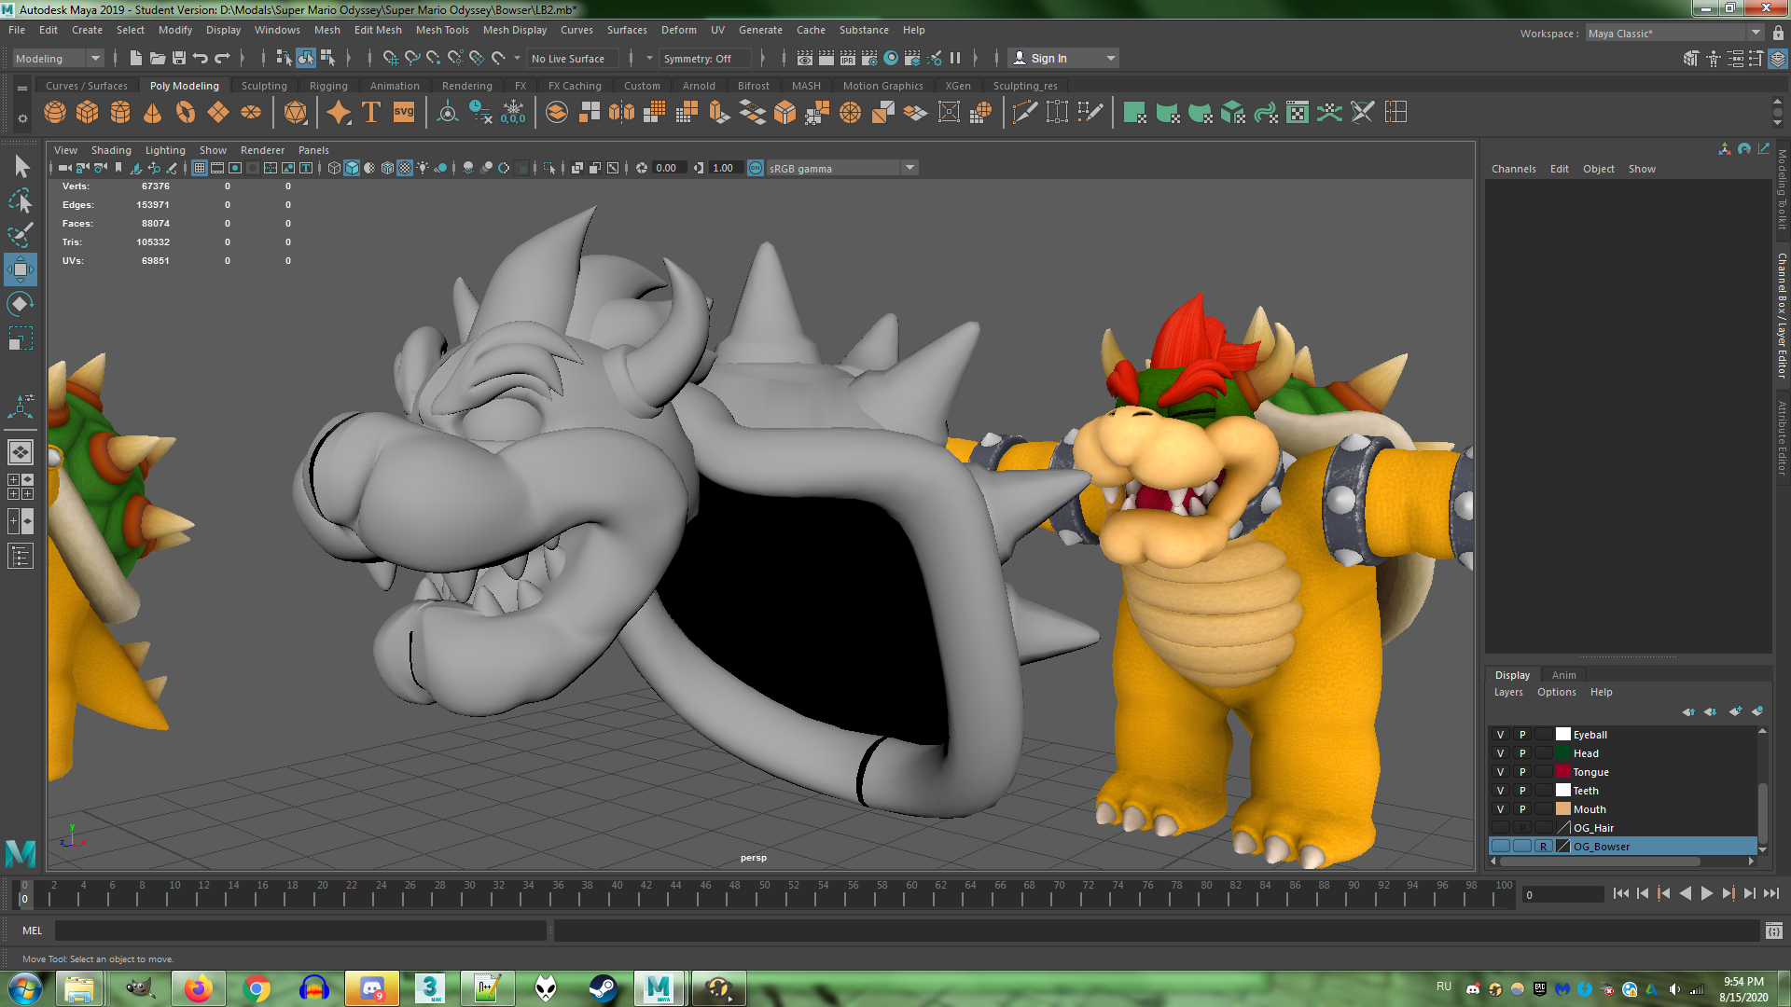1791x1007 pixels.
Task: Click the Mirror shelf icon
Action: click(x=622, y=113)
